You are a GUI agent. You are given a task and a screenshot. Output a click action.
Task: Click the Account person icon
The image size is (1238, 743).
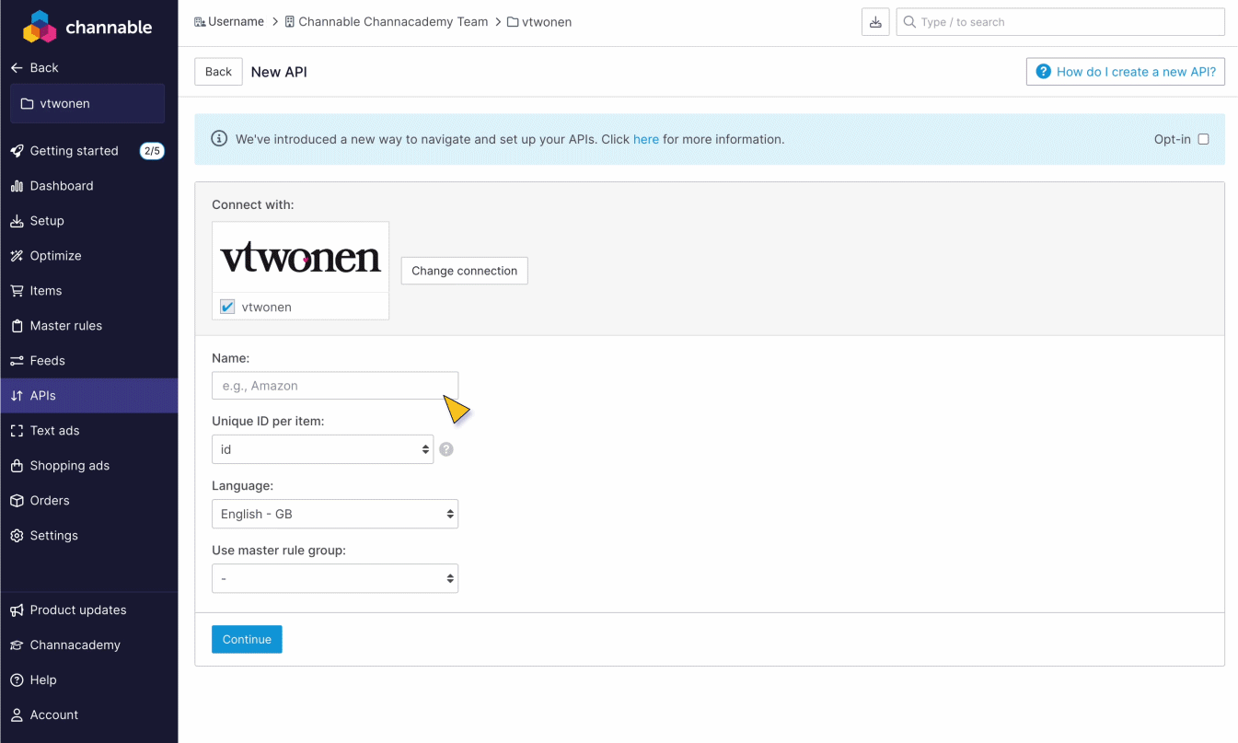click(x=17, y=715)
